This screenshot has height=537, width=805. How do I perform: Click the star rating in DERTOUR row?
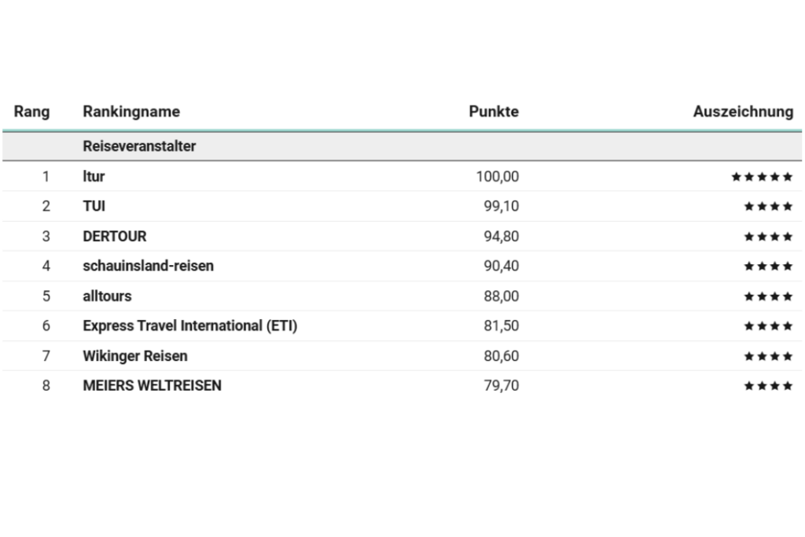pos(768,237)
